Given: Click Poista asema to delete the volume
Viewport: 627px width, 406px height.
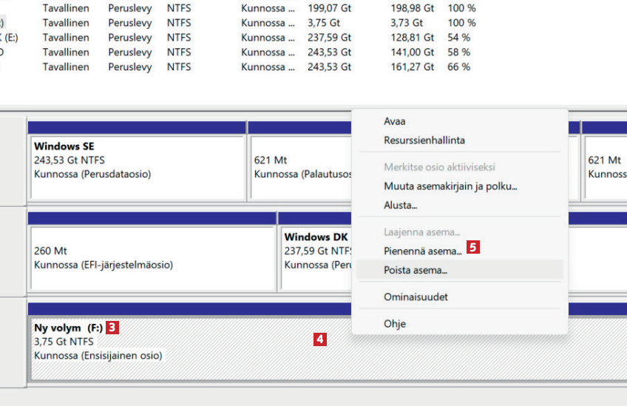Looking at the screenshot, I should (x=415, y=271).
